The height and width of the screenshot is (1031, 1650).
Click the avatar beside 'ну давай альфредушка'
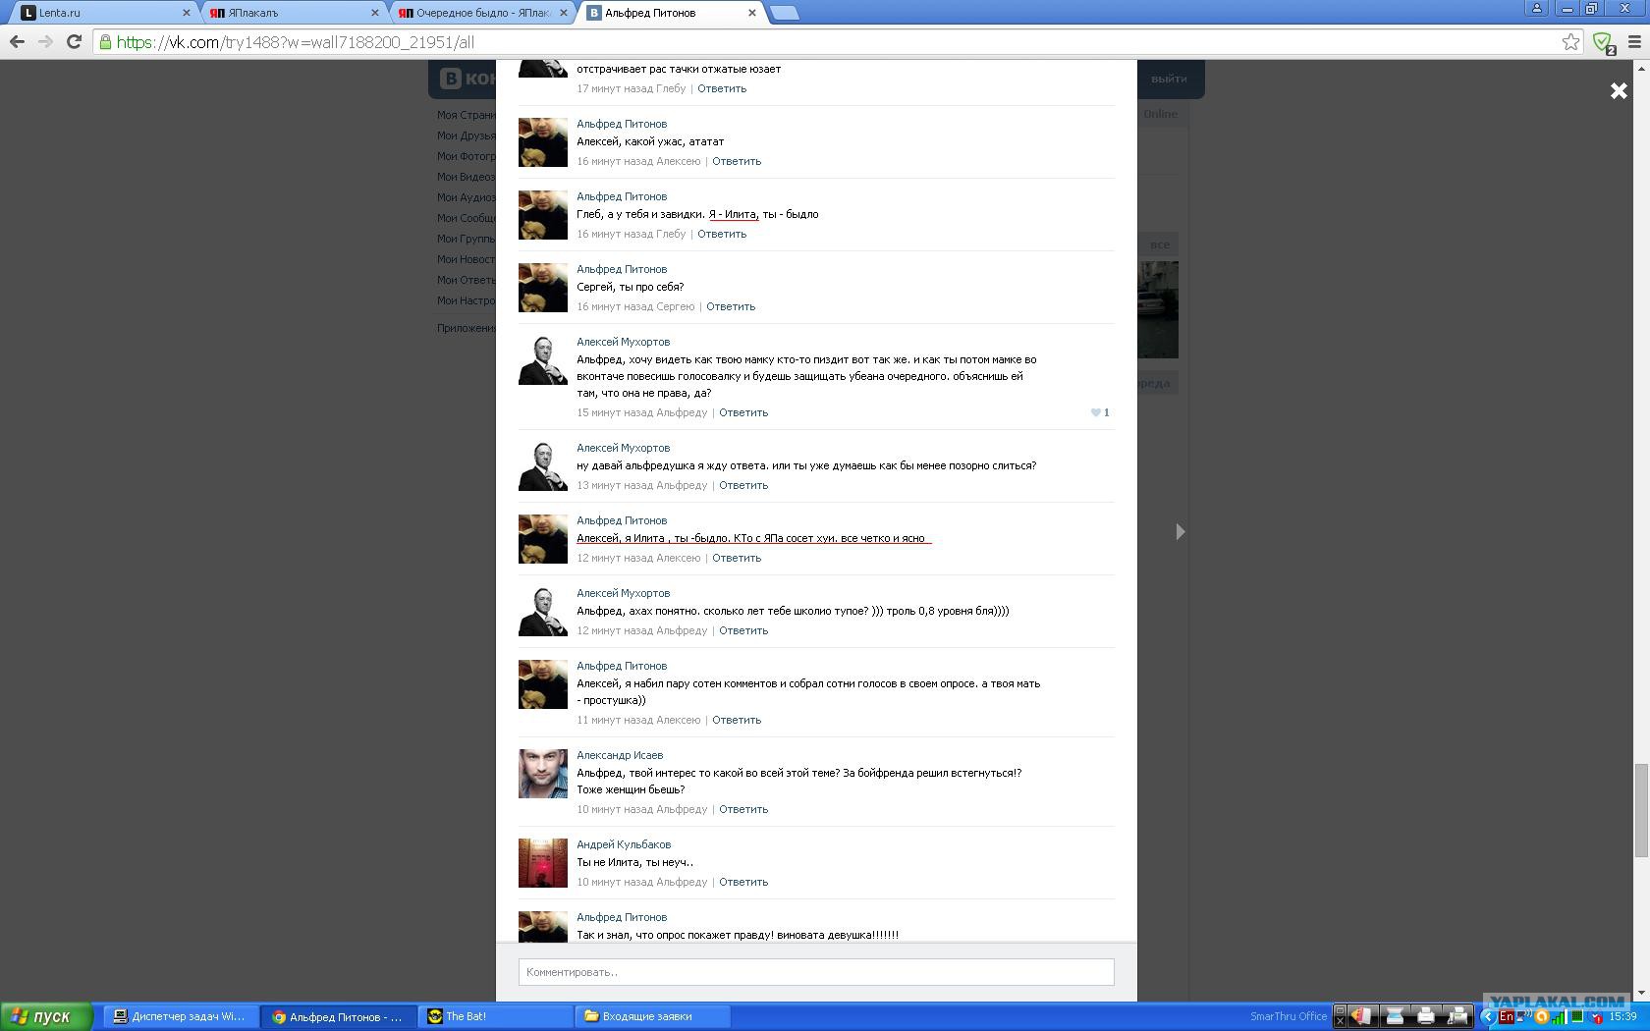click(543, 466)
